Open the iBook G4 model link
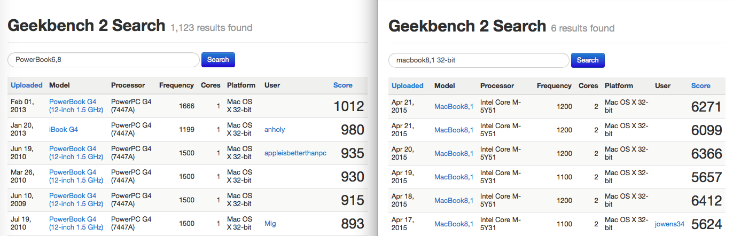 [64, 129]
